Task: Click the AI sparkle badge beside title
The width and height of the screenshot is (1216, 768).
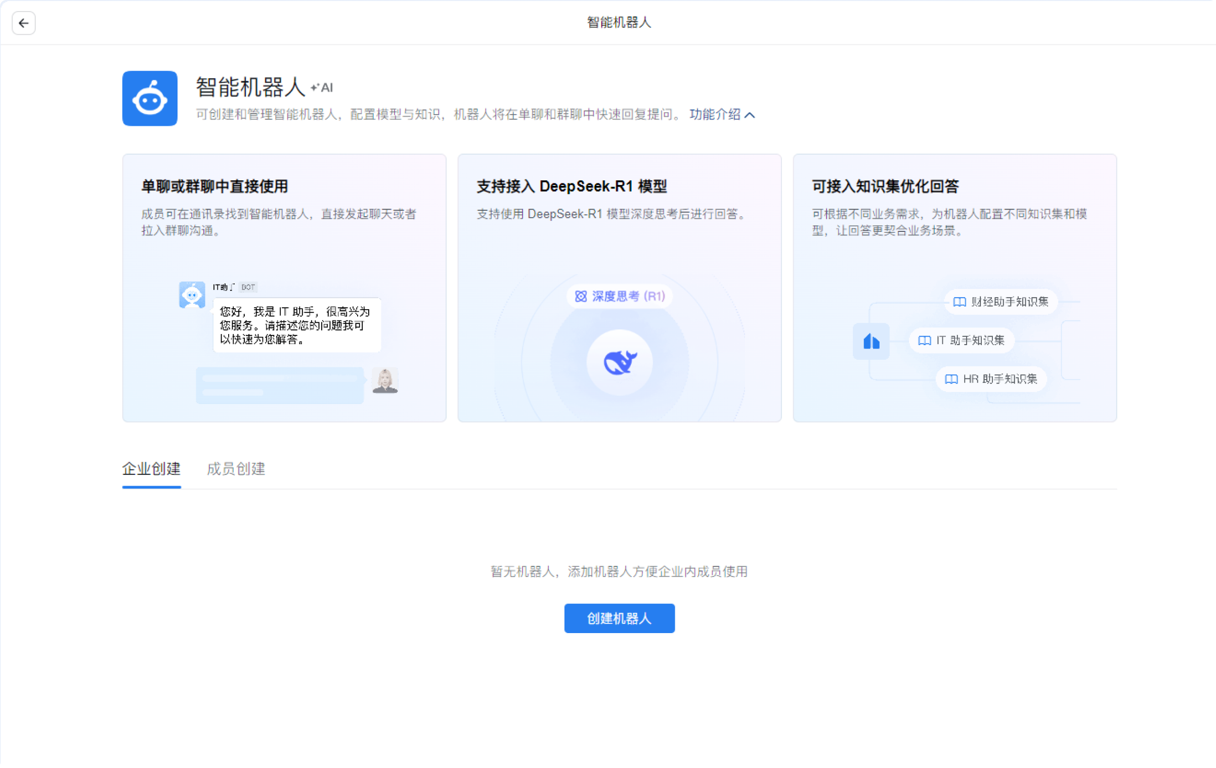Action: 322,88
